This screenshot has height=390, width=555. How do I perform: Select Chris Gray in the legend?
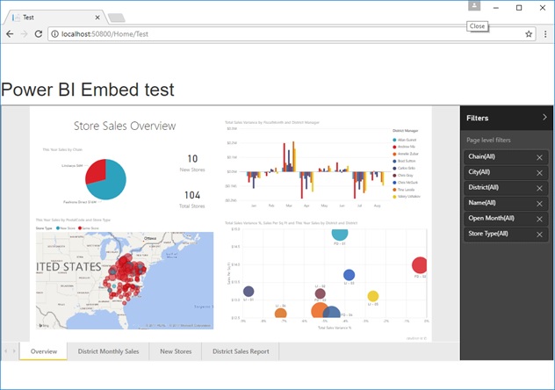click(403, 176)
